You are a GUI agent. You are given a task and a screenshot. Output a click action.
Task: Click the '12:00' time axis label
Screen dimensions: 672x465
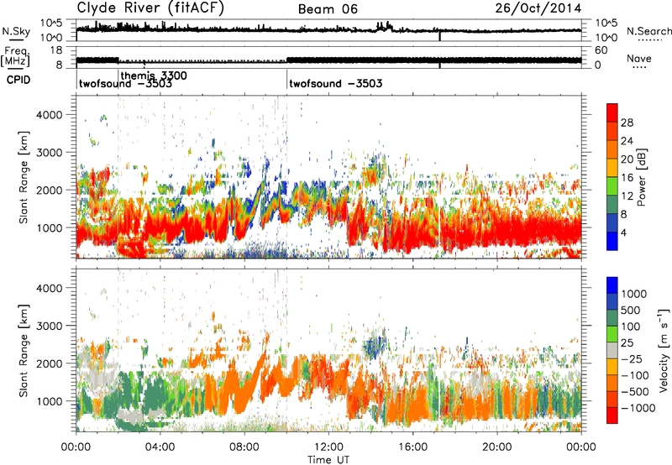click(x=328, y=447)
